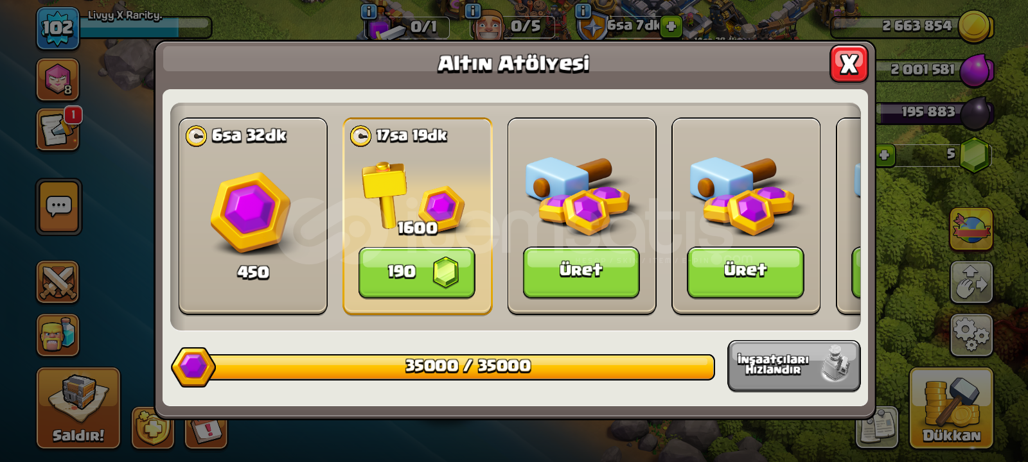Tap the Saldır! attack button
Image resolution: width=1028 pixels, height=462 pixels.
coord(78,409)
